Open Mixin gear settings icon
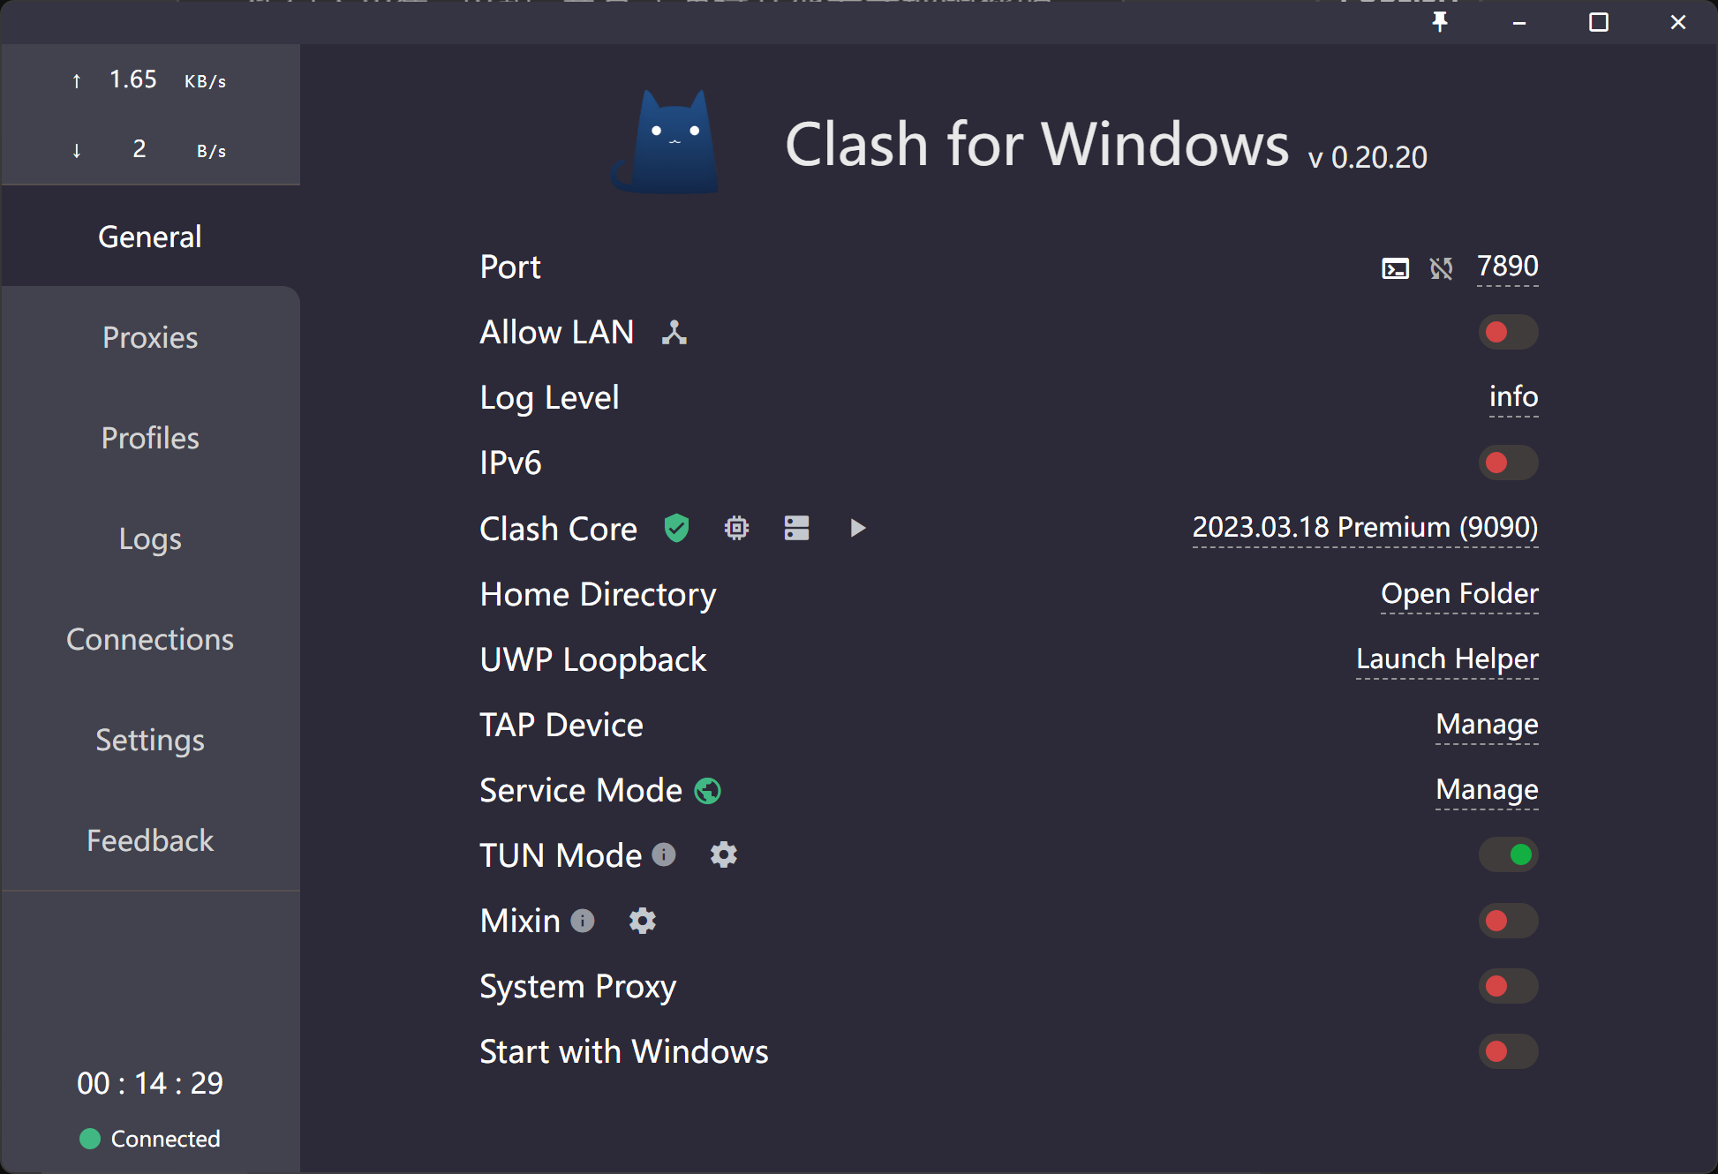 pos(643,921)
